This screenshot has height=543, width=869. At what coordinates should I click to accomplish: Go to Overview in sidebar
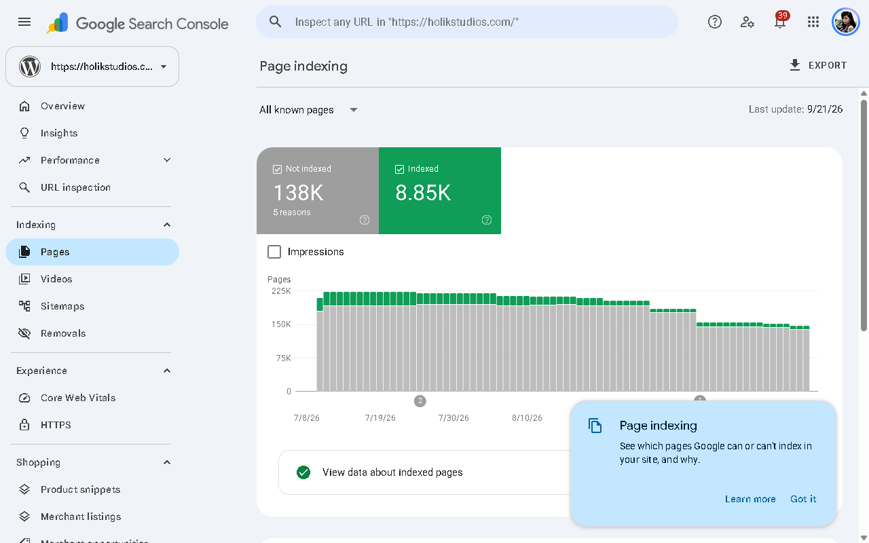pyautogui.click(x=92, y=106)
